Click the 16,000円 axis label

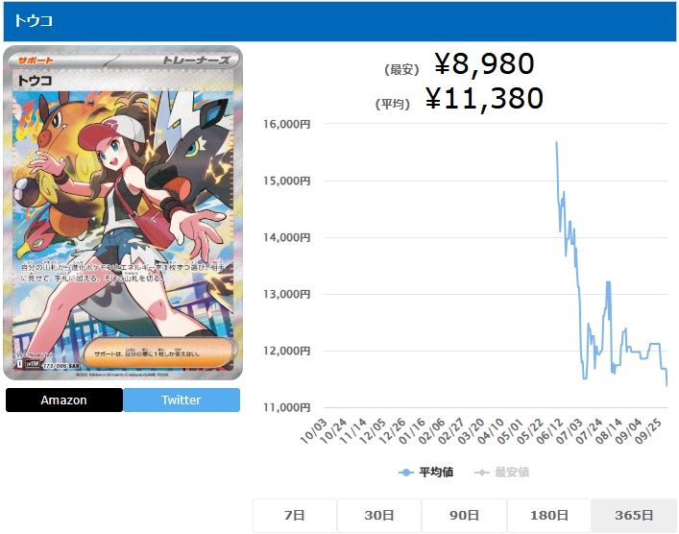pyautogui.click(x=286, y=124)
